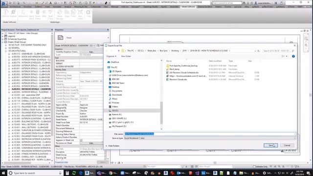Viewport: 313px width, 176px height.
Task: Expand the 02 GENERAL sheet group
Action: 6,48
